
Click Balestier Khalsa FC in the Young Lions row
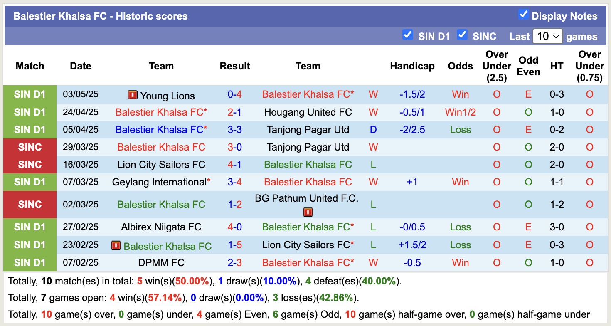[x=308, y=94]
